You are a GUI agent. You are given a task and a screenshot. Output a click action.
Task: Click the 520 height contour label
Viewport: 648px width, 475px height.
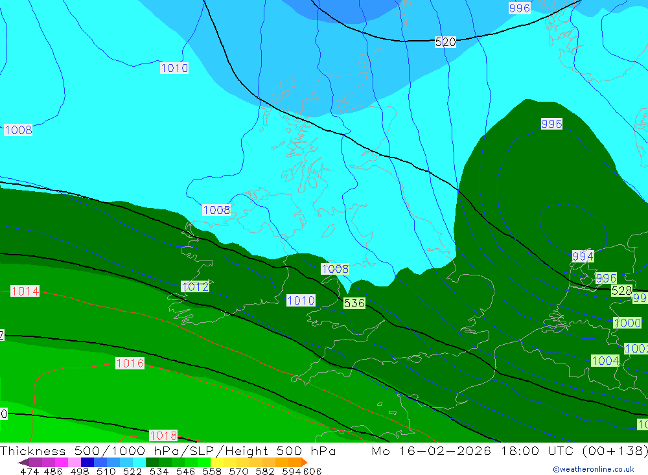coord(446,41)
